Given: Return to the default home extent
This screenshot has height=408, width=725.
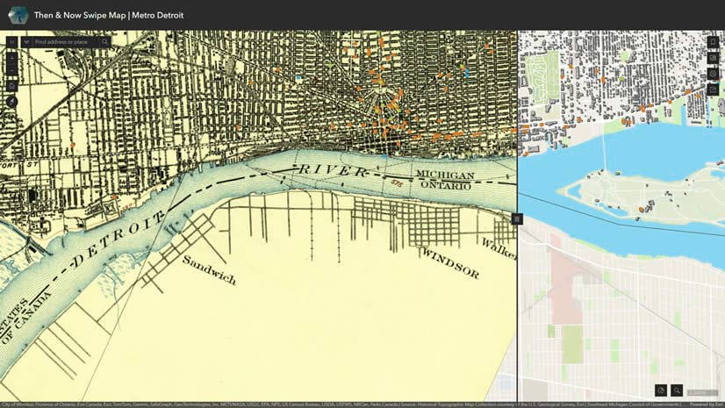Looking at the screenshot, I should coord(12,86).
